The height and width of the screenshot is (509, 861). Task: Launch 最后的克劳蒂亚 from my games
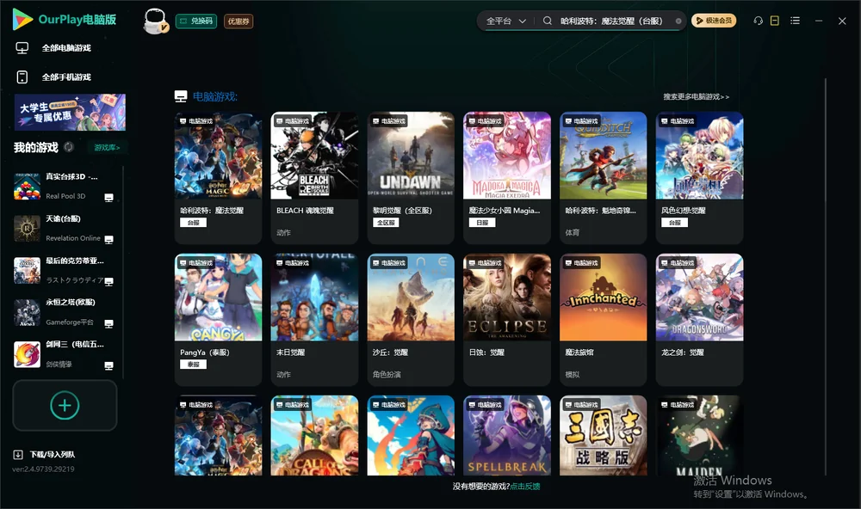click(x=65, y=270)
